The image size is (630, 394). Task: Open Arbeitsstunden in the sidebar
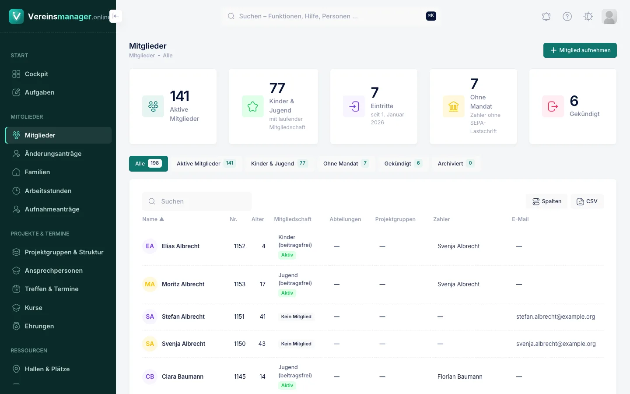(x=58, y=191)
